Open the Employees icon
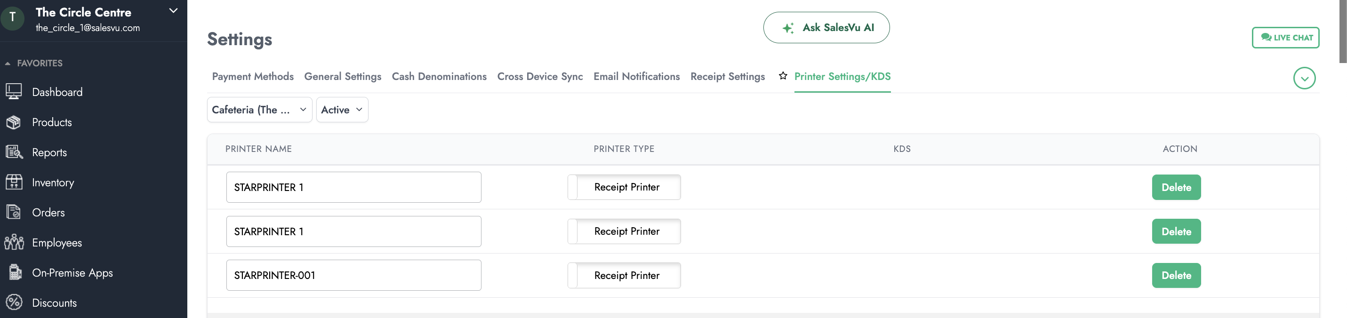 [x=14, y=243]
